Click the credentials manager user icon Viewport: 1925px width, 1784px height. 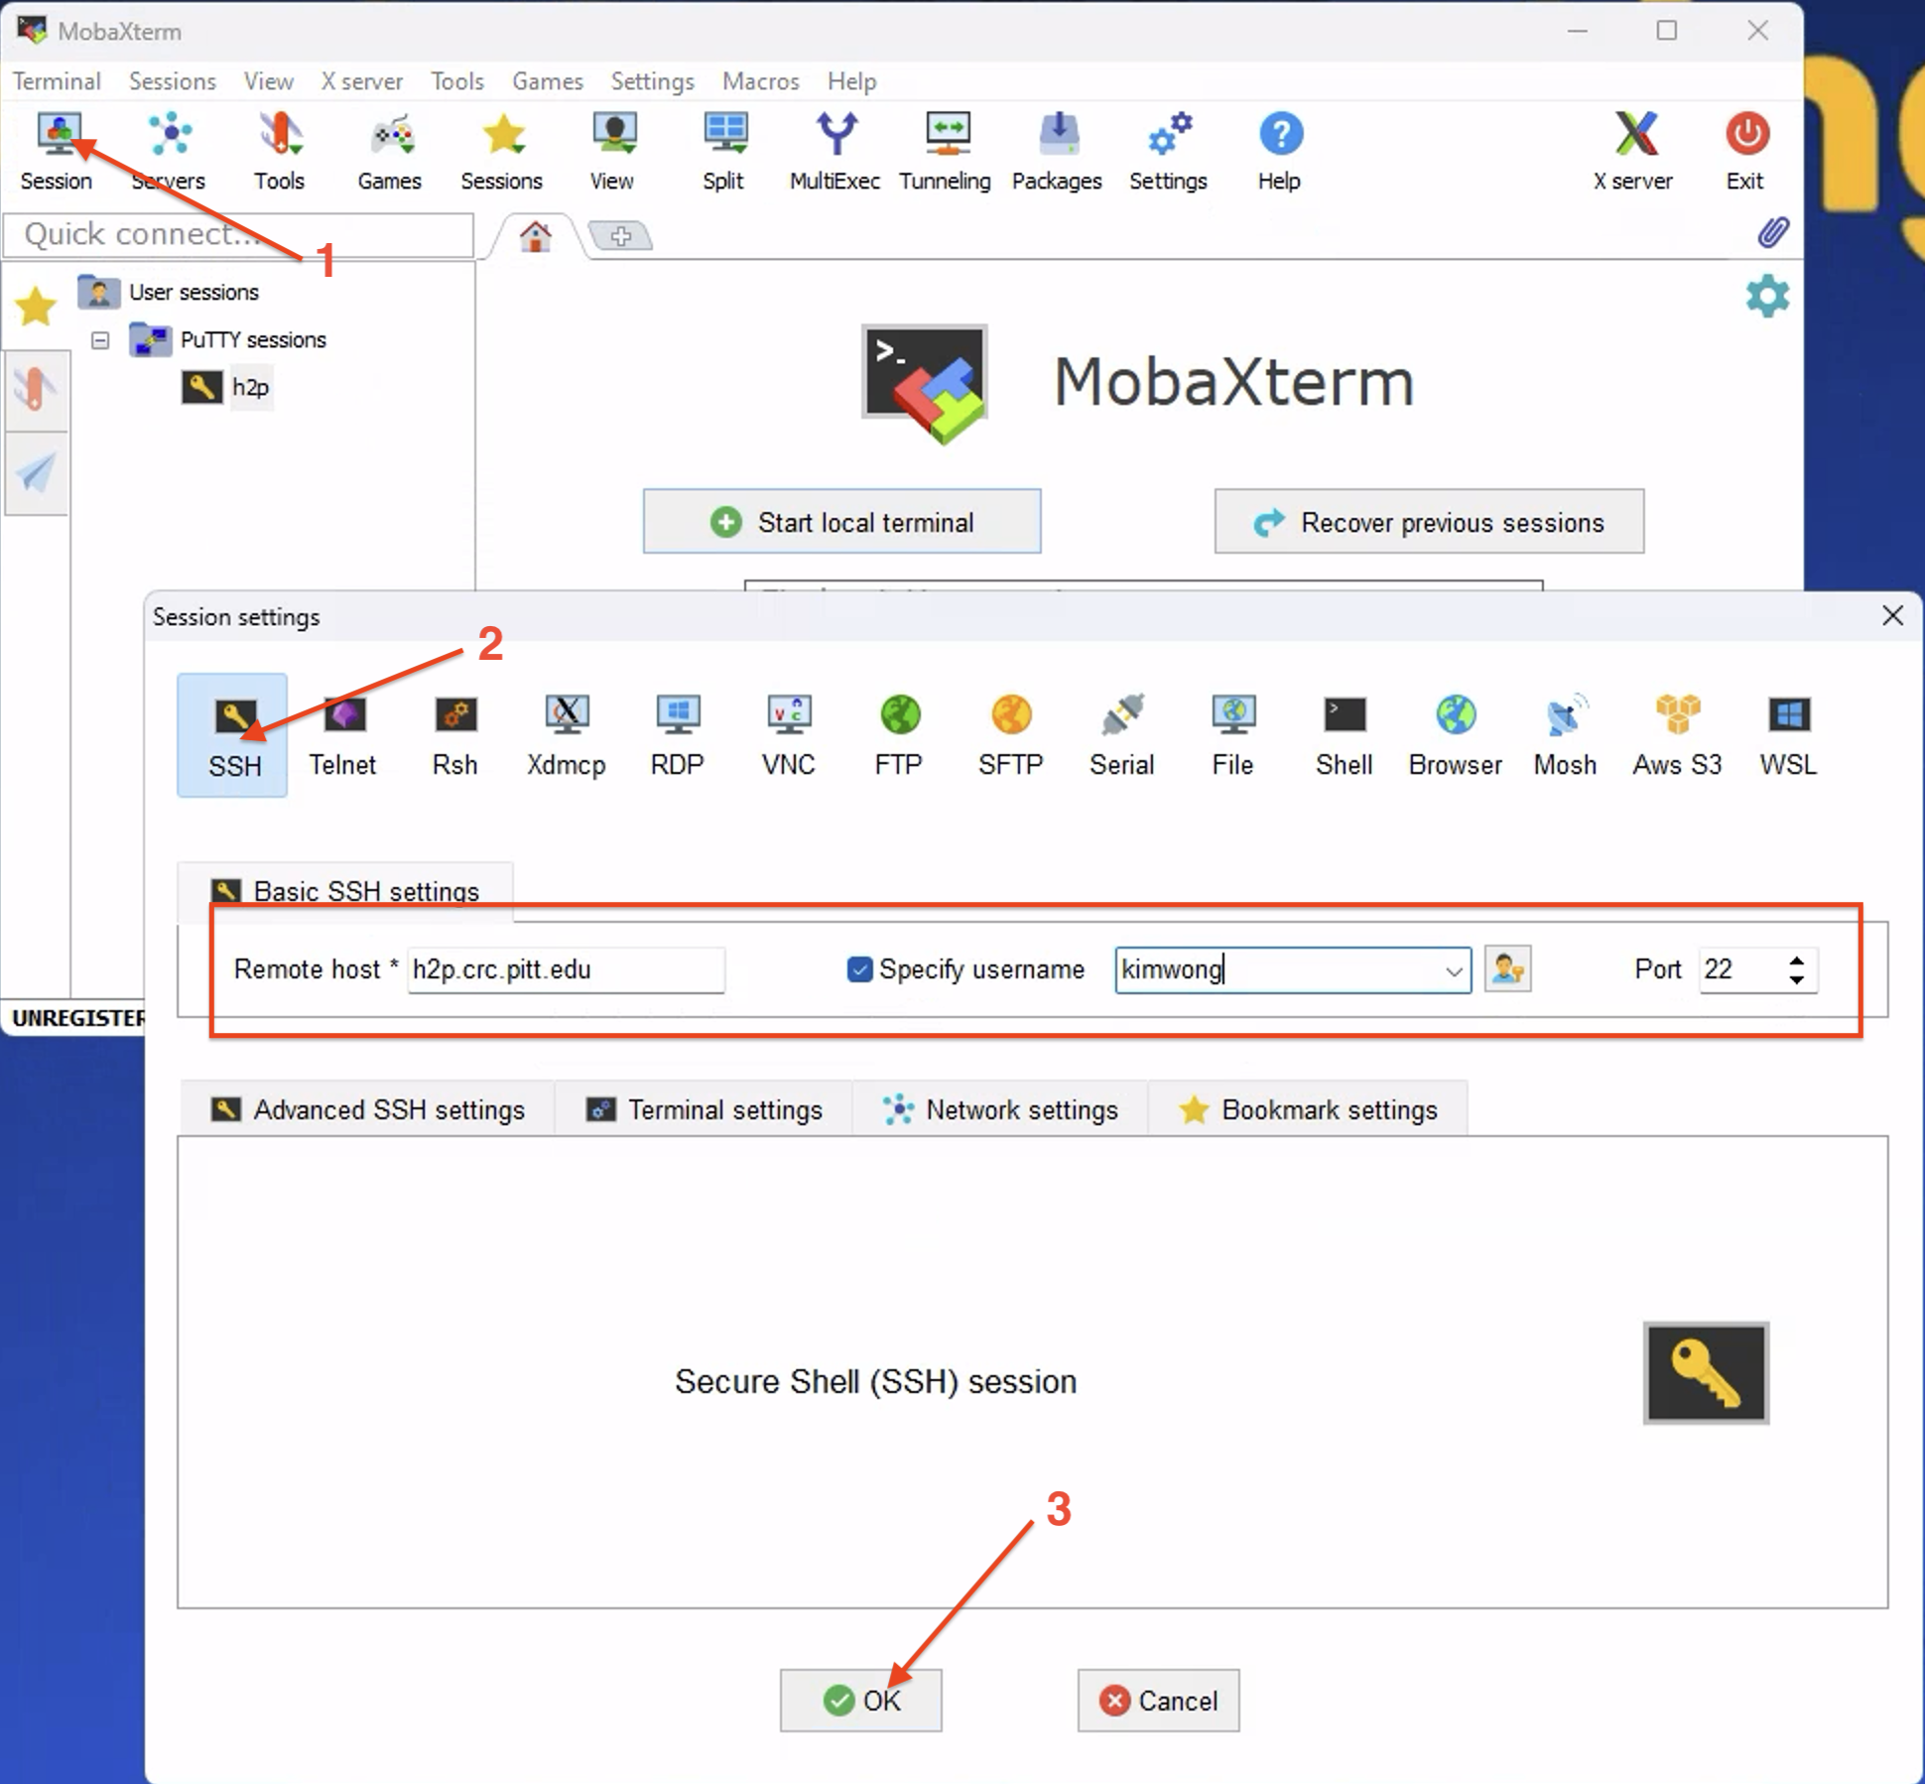coord(1508,968)
